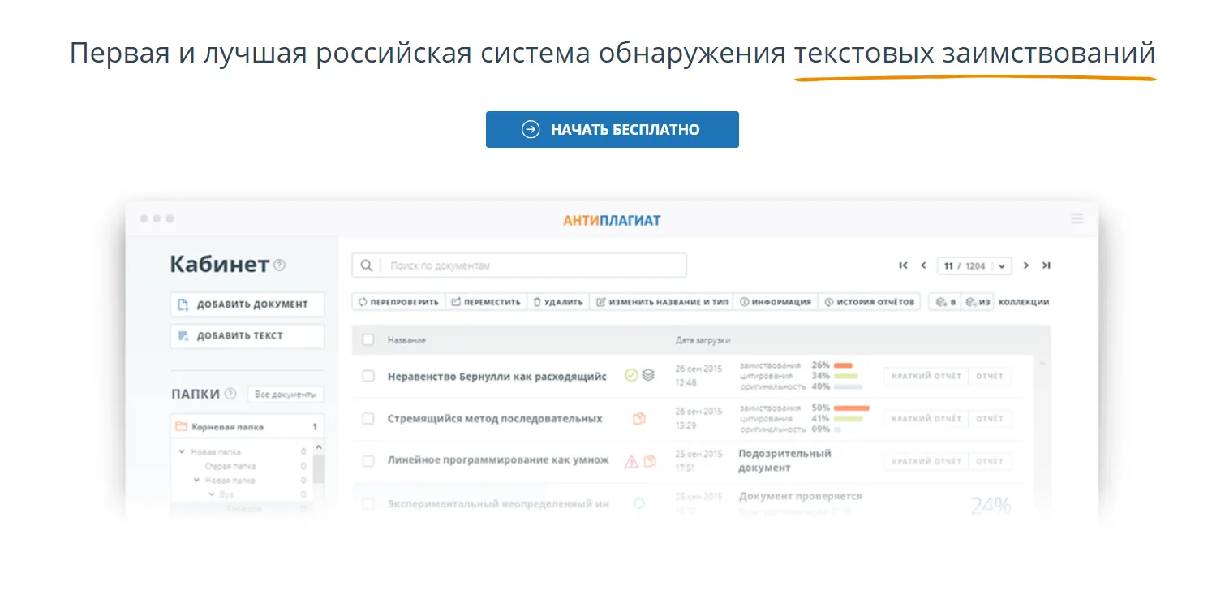Open the page number dropdown 11 / 1204
The width and height of the screenshot is (1225, 591).
(x=974, y=265)
